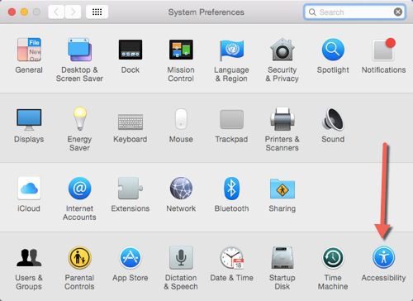Click the back navigation arrow
Screen dimensions: 413x301
(56, 12)
